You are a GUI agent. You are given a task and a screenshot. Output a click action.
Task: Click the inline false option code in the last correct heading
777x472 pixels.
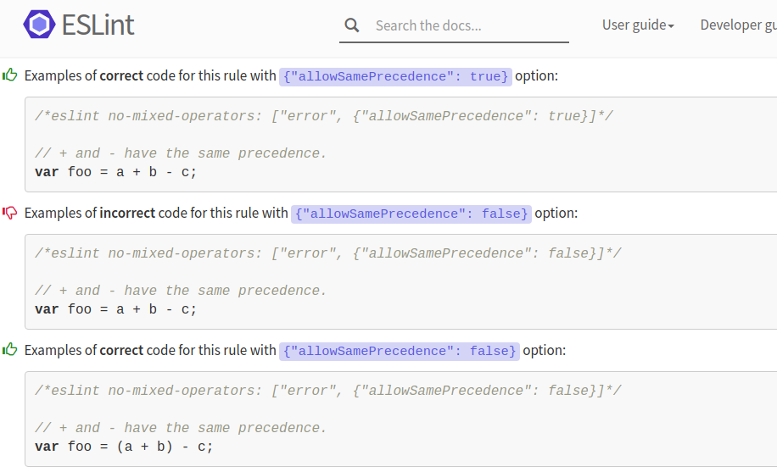tap(399, 351)
